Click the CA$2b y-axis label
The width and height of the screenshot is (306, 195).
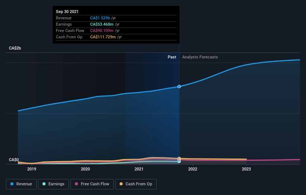[x=15, y=48]
